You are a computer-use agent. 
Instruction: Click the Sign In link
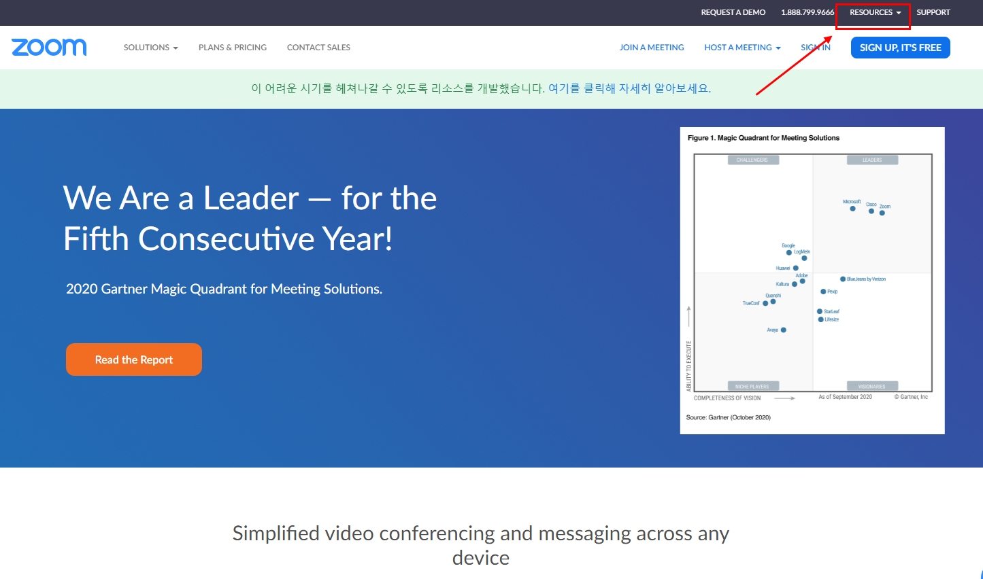[x=816, y=48]
